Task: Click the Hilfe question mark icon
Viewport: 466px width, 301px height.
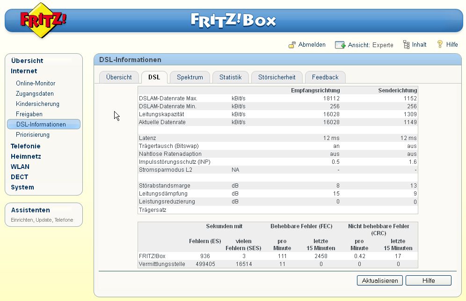Action: (440, 44)
